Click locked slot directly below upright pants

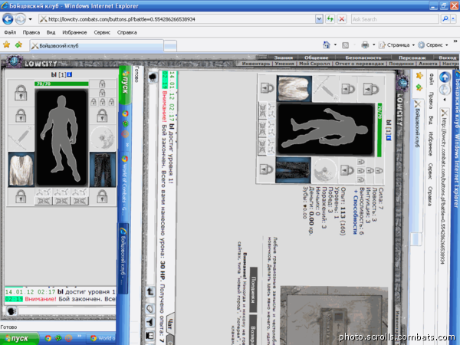pos(103,196)
